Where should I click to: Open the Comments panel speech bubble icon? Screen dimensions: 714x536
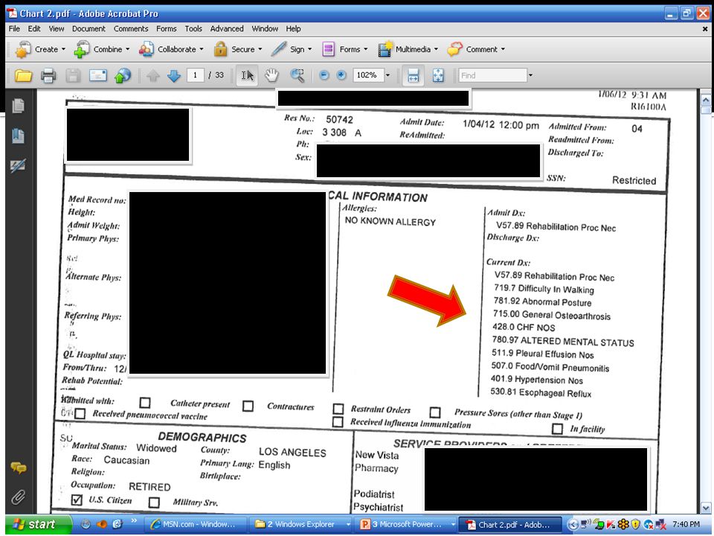pos(18,468)
